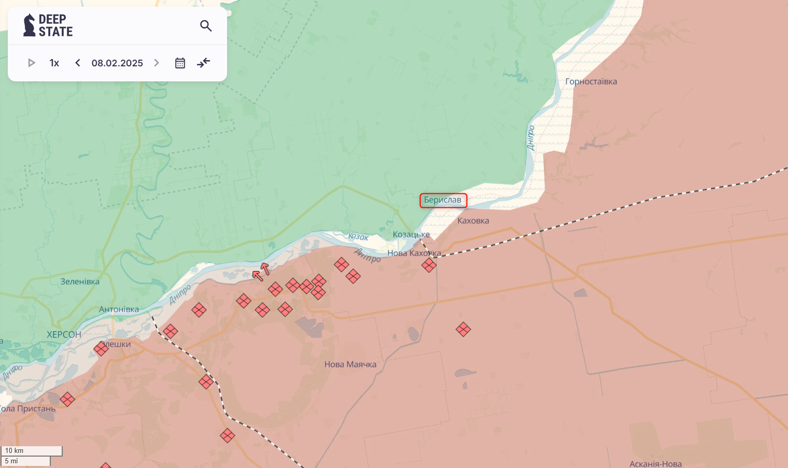This screenshot has width=788, height=468.
Task: Select the upward red attack arrow
Action: pos(265,268)
